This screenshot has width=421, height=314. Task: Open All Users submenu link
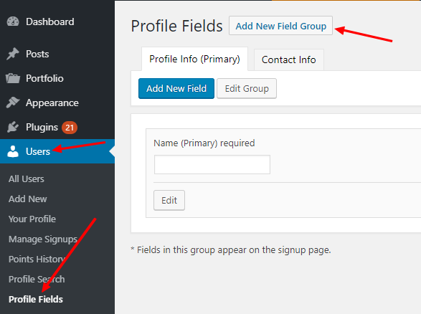coord(27,179)
